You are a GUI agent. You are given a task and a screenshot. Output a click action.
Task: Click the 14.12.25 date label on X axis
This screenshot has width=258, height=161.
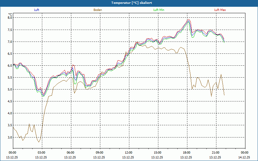[244, 157]
